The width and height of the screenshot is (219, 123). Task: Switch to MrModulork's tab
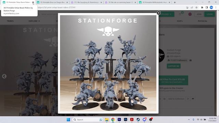tap(155, 2)
